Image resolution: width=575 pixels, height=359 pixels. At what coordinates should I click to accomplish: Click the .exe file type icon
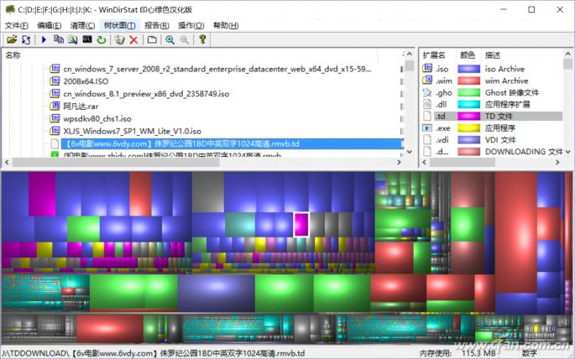click(x=427, y=127)
